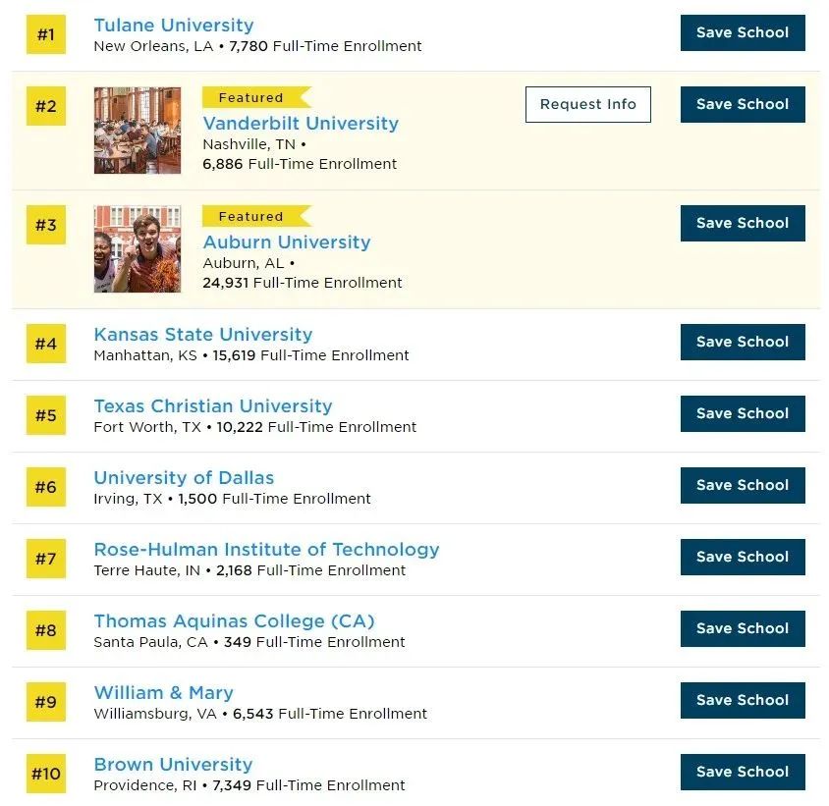
Task: Save Tulane University to your list
Action: (743, 32)
